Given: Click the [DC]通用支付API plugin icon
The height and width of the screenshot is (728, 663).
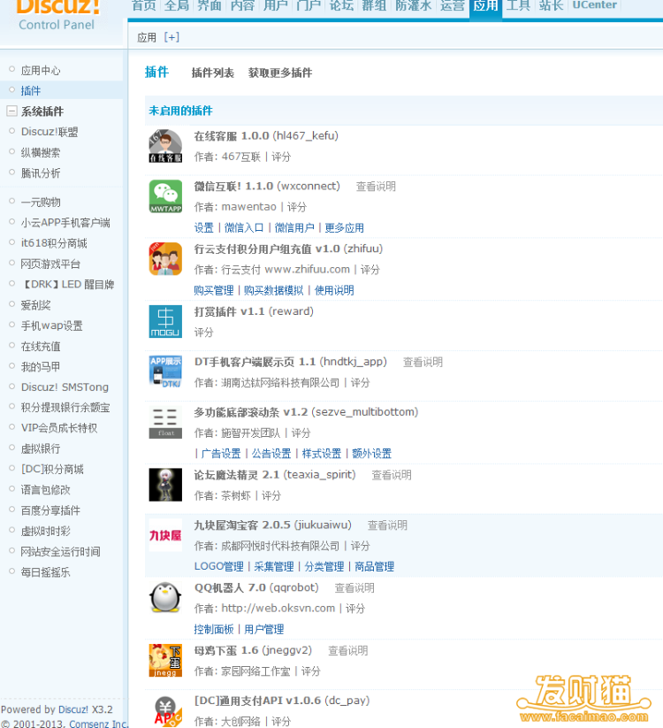Looking at the screenshot, I should (x=165, y=712).
